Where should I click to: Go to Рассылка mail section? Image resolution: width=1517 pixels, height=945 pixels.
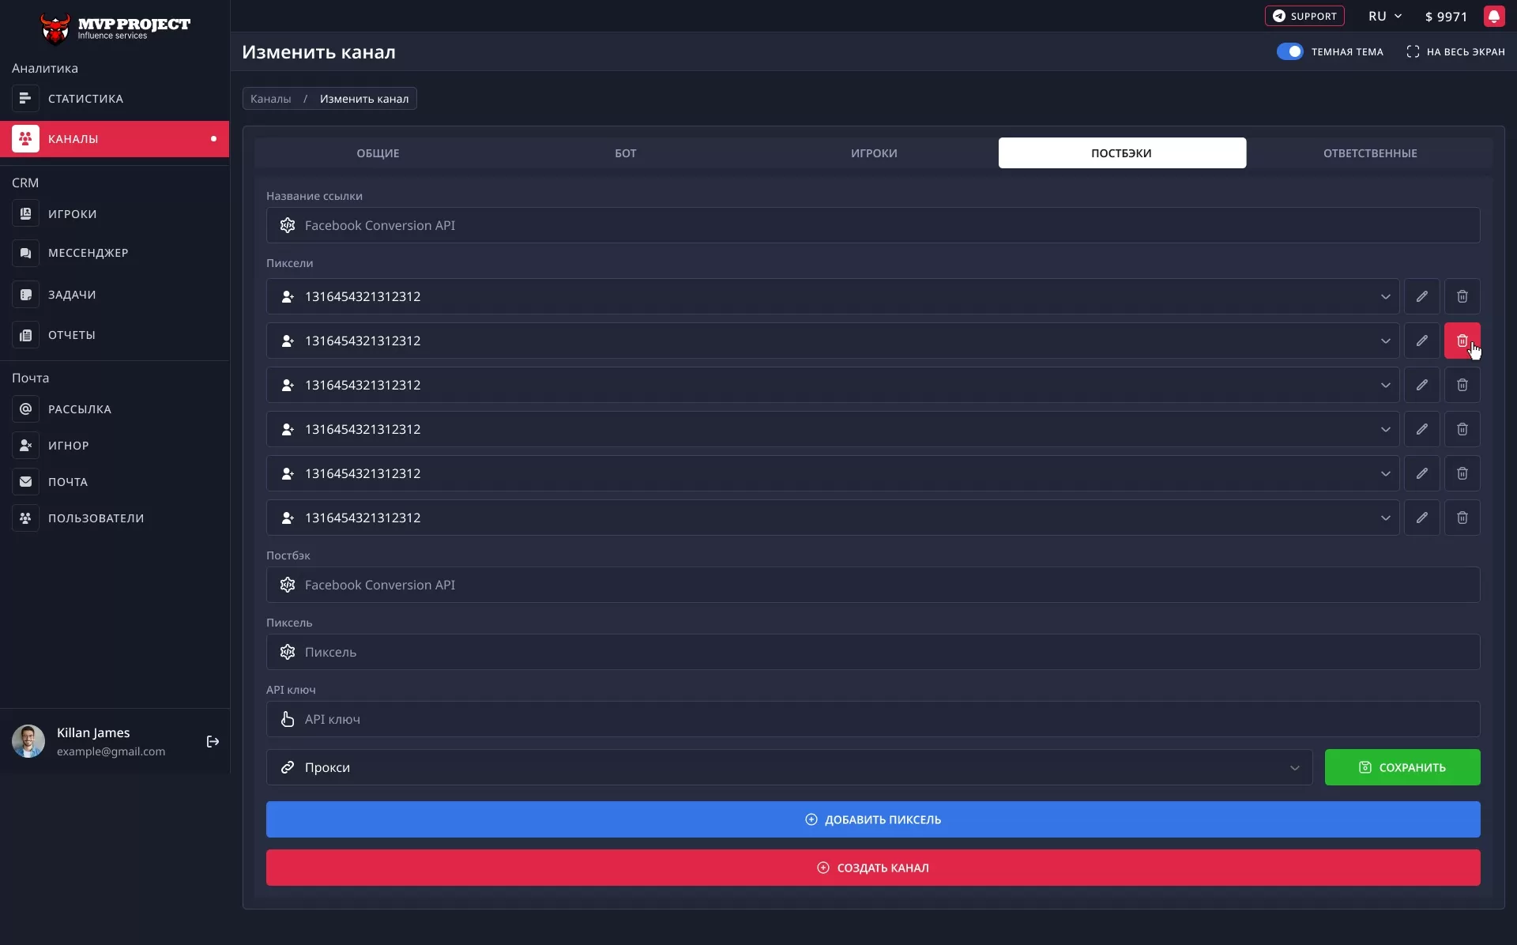pos(79,409)
